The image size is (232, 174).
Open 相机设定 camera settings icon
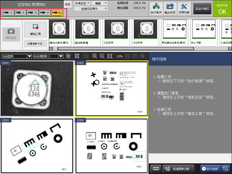[x=11, y=34]
